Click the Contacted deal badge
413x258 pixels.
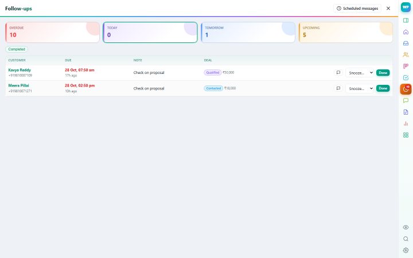pos(213,88)
